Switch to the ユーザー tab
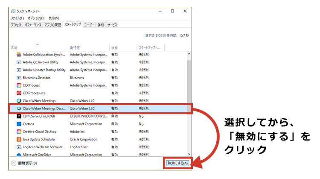Image resolution: width=320 pixels, height=179 pixels. point(89,25)
